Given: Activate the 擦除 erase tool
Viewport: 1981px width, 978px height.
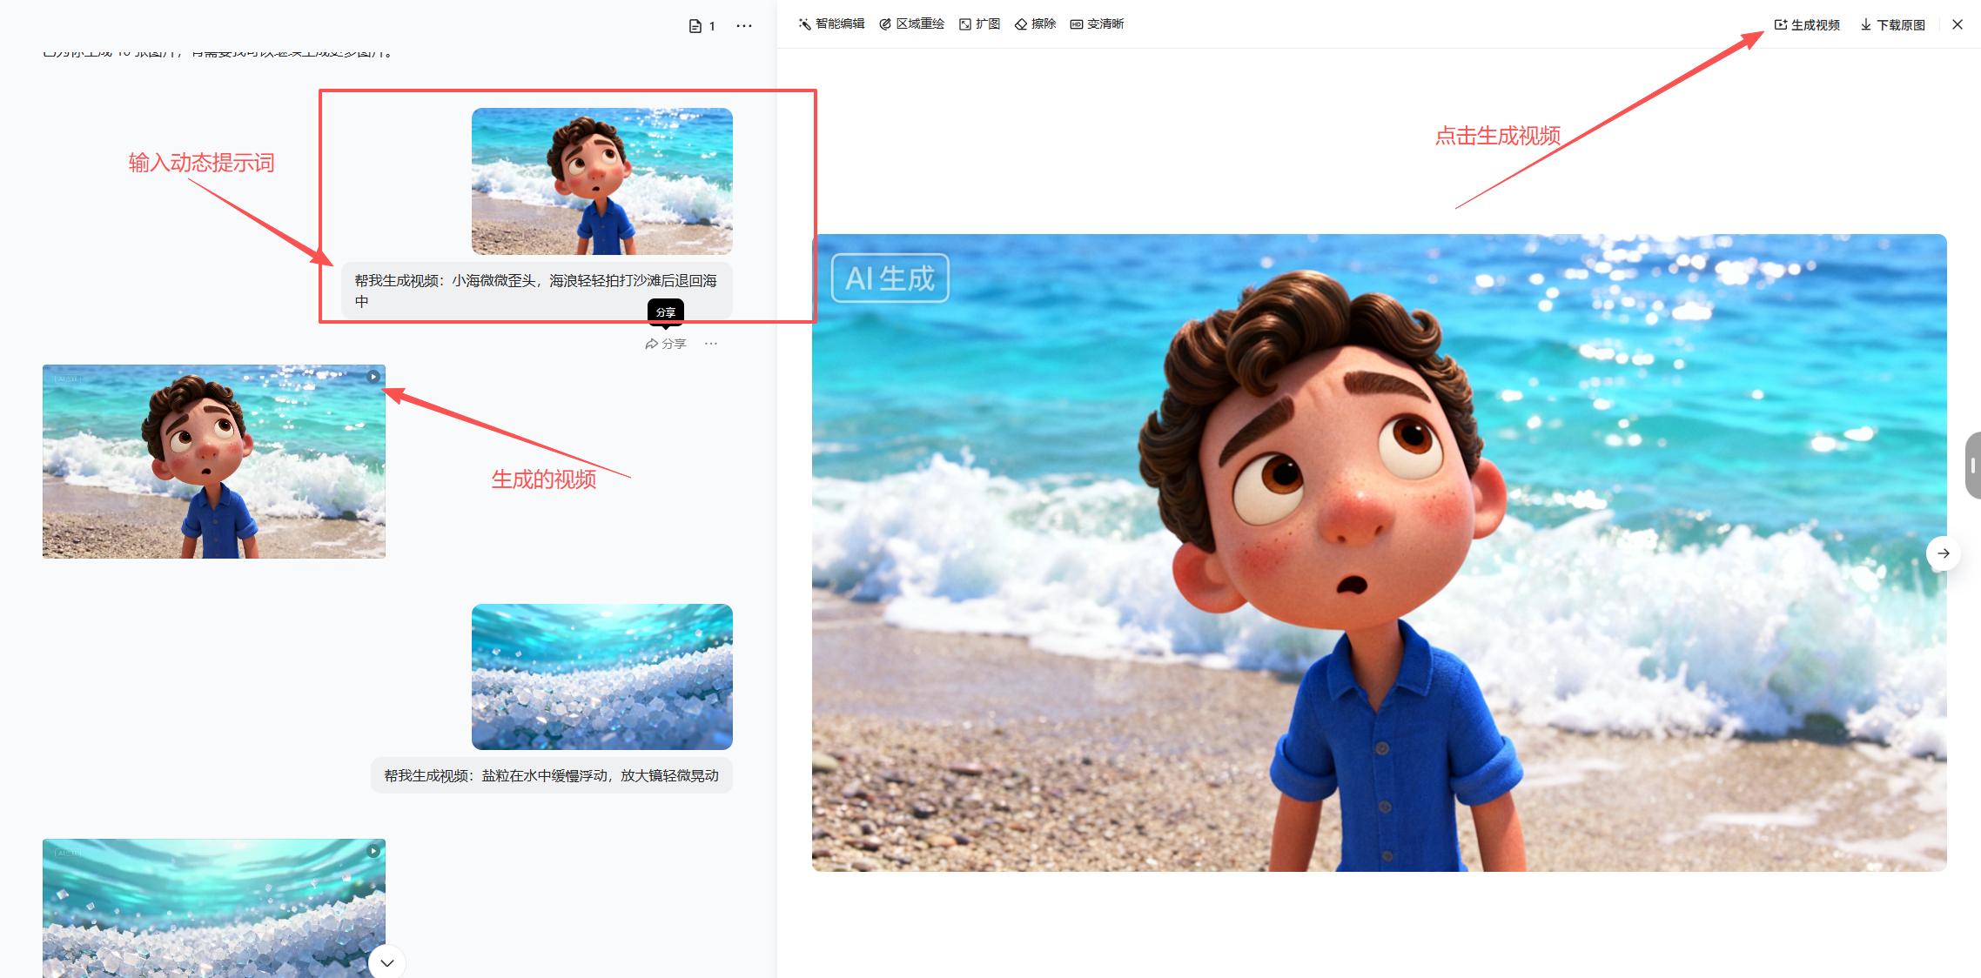Looking at the screenshot, I should pos(1035,24).
